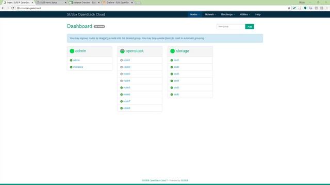Click the Dashboard heading
Image resolution: width=330 pixels, height=185 pixels.
(79, 26)
